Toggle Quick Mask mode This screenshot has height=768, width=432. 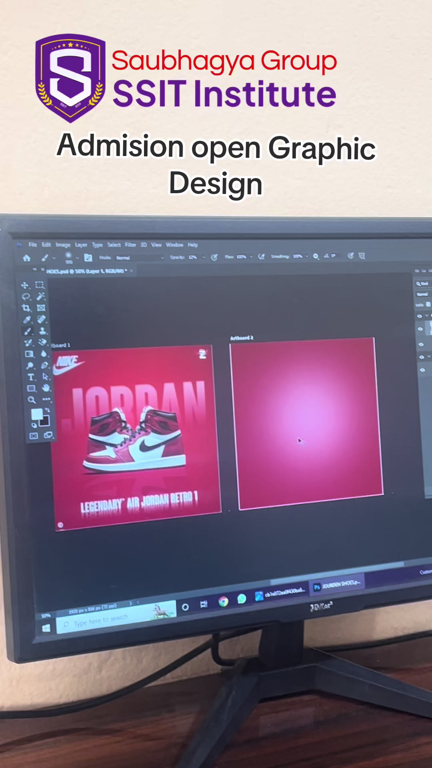point(34,436)
